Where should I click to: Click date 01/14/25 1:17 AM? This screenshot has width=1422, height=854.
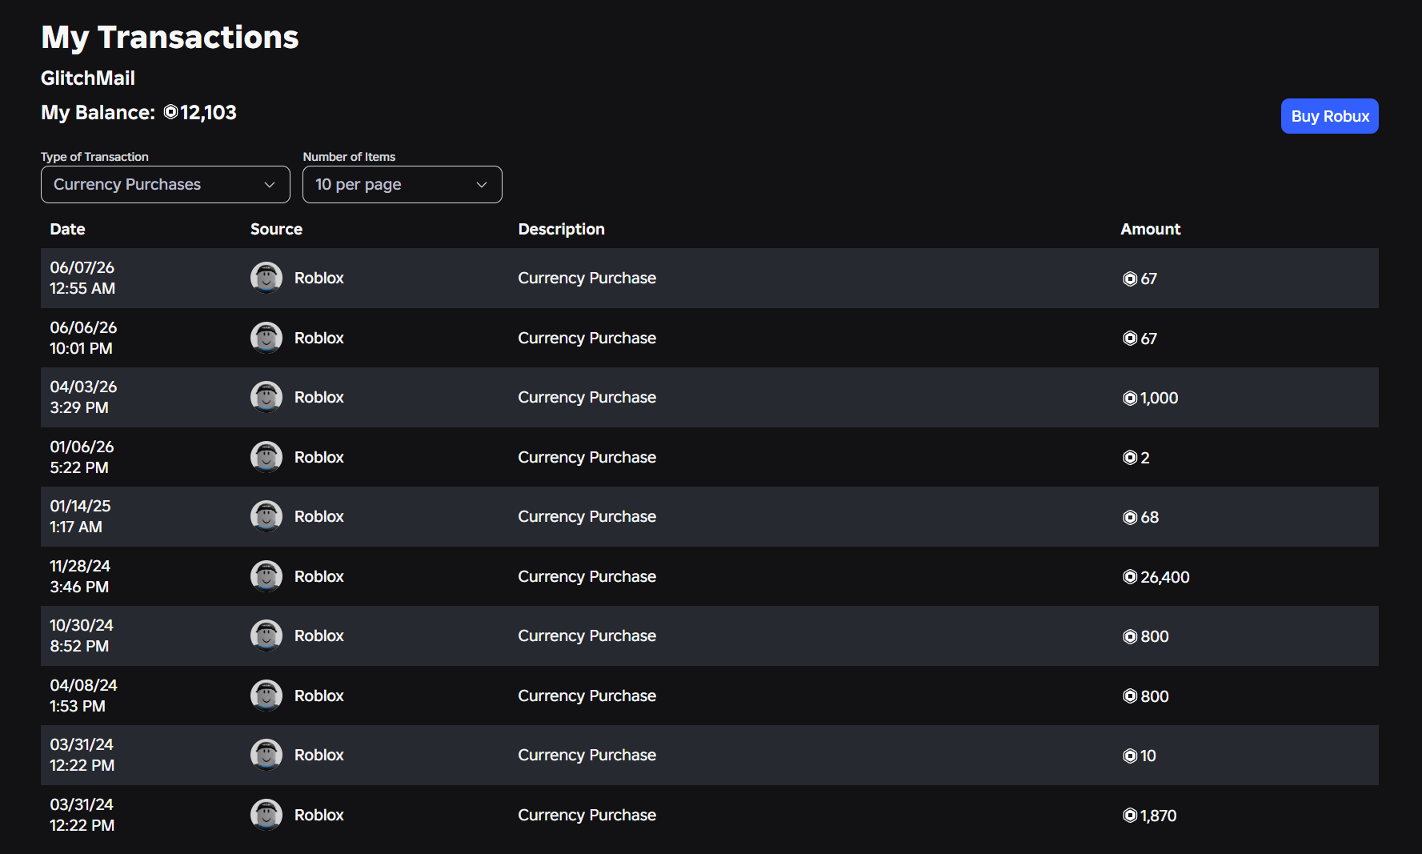(x=80, y=516)
